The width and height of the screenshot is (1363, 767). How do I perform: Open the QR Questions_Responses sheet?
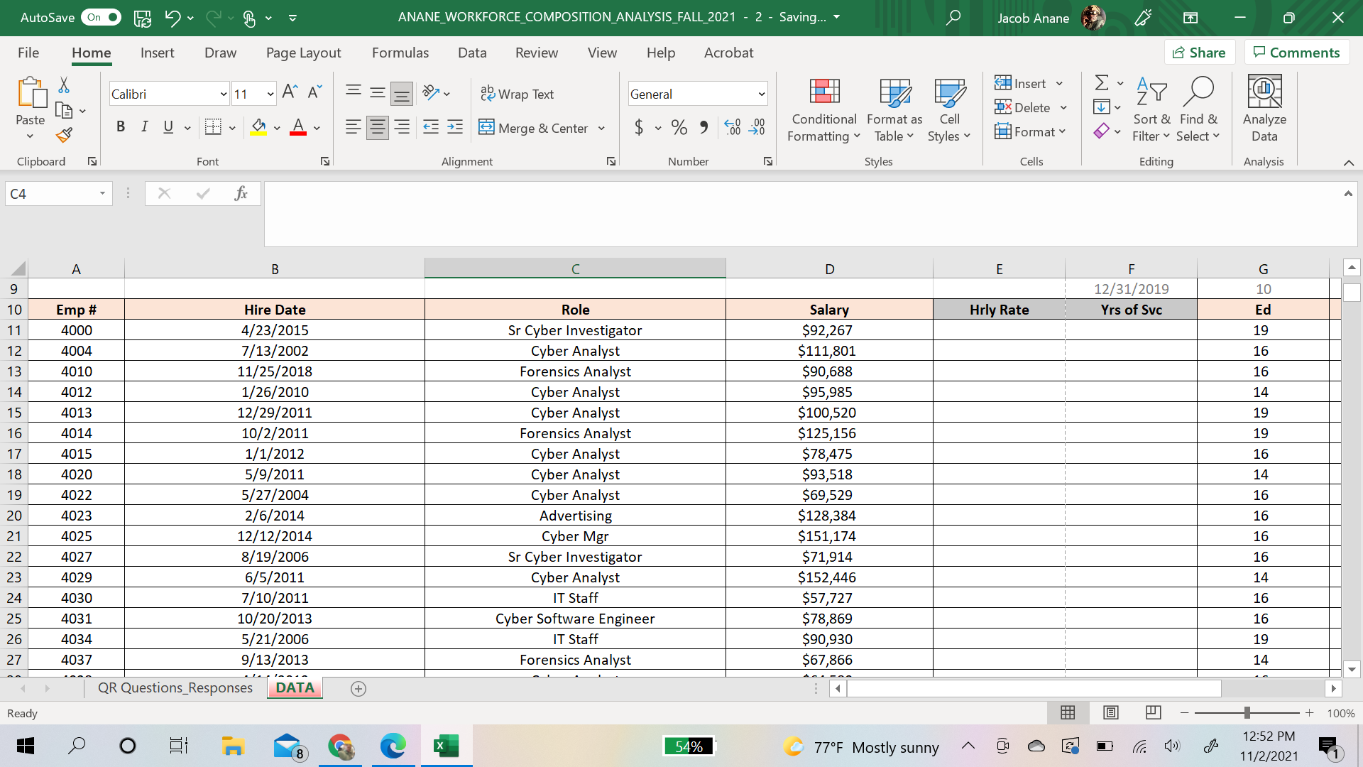(175, 687)
